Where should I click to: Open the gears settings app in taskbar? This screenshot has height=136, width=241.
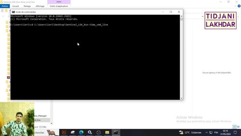pos(90,133)
